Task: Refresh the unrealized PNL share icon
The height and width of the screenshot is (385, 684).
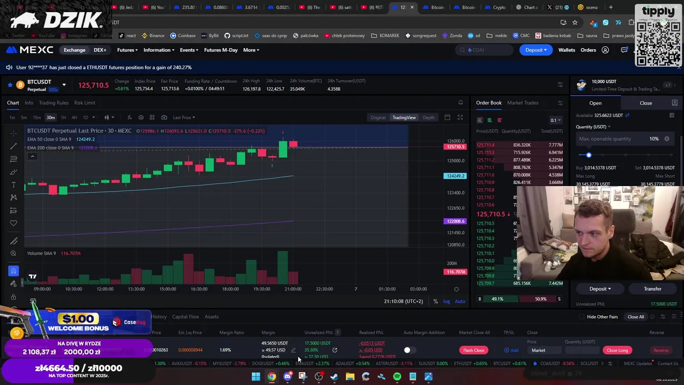Action: [335, 350]
